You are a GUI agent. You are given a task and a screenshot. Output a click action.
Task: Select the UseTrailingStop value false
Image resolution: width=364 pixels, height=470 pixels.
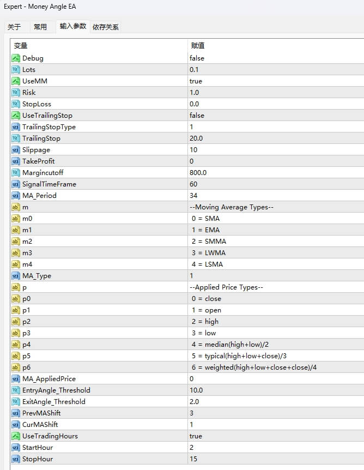point(197,116)
